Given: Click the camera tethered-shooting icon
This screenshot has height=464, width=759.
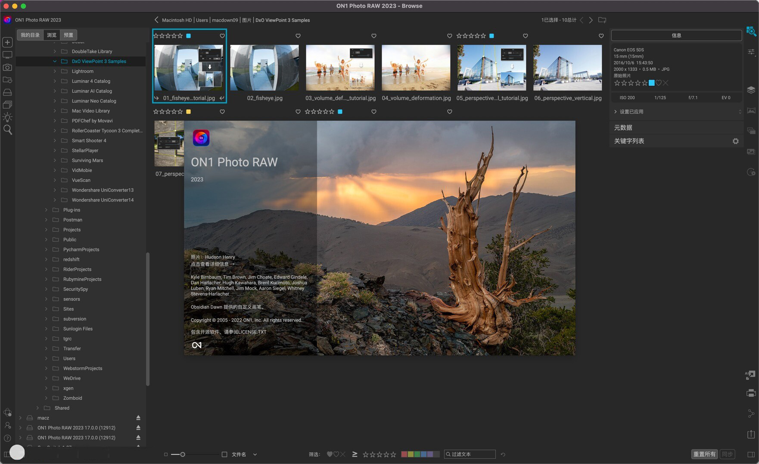Looking at the screenshot, I should click(x=7, y=68).
